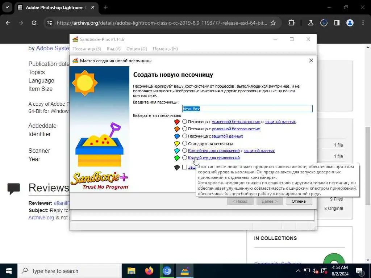Screen dimensions: 371x278
Task: Open 'Контейнер для приложений' link in cyan option
Action: [x=214, y=151]
